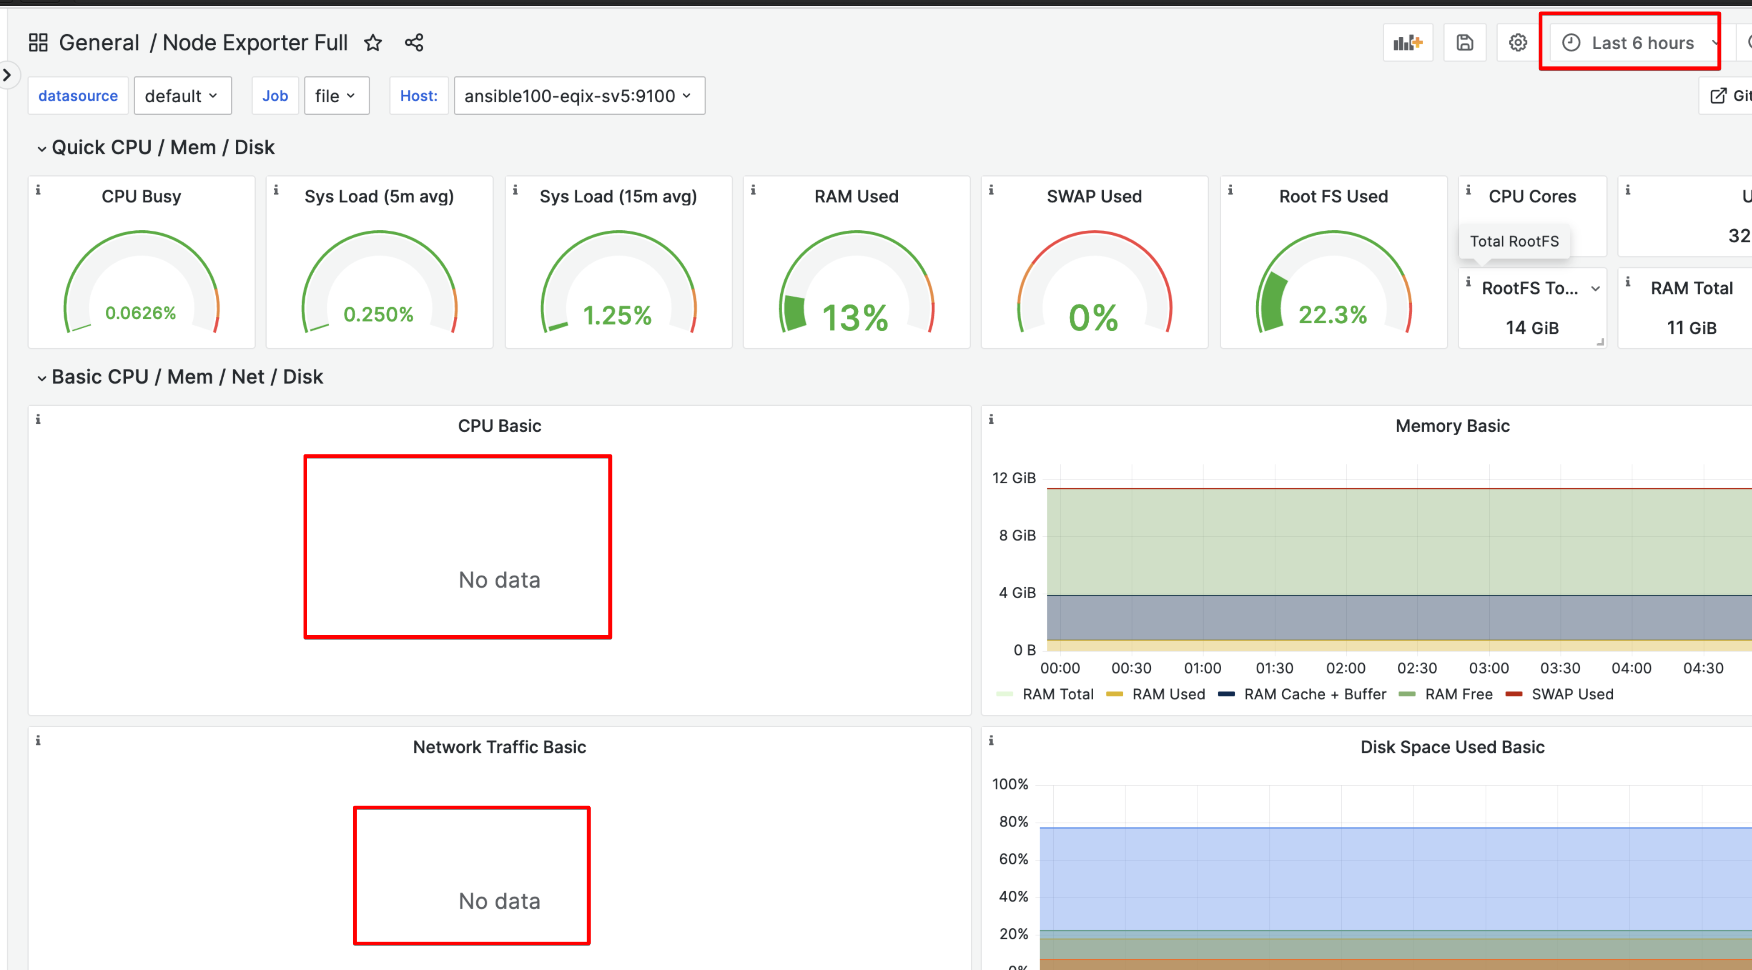The width and height of the screenshot is (1752, 970).
Task: Open the Job file variable selector
Action: click(336, 95)
